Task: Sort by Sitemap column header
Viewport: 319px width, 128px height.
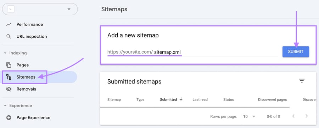Action: click(x=114, y=100)
